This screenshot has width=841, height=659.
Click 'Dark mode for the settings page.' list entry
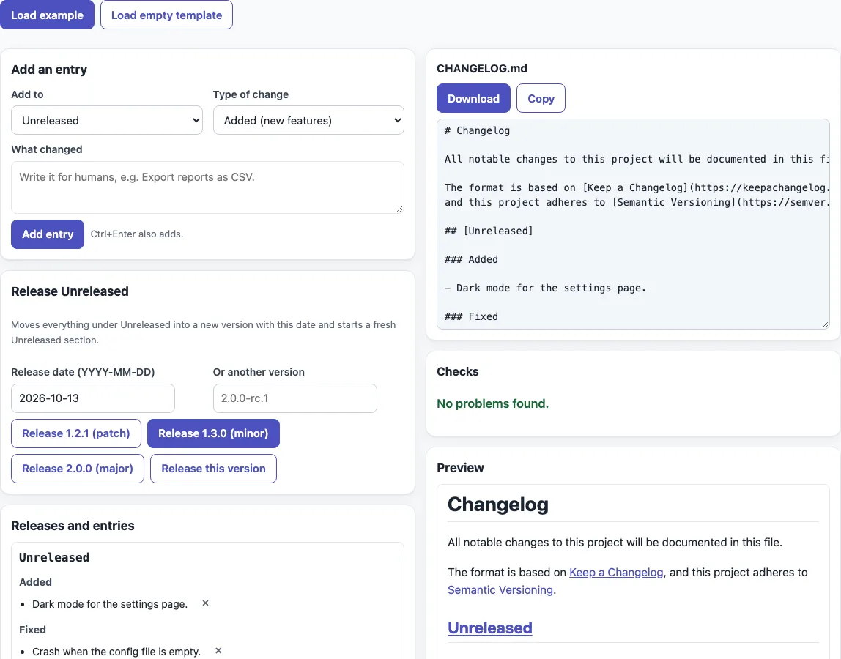click(110, 604)
